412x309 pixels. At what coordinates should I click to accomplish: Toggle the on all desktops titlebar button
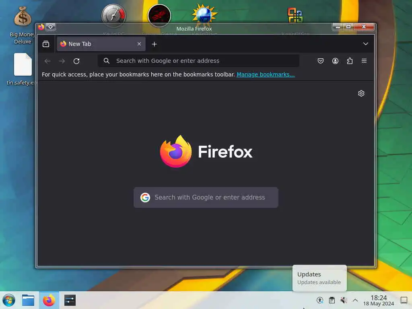[x=50, y=27]
